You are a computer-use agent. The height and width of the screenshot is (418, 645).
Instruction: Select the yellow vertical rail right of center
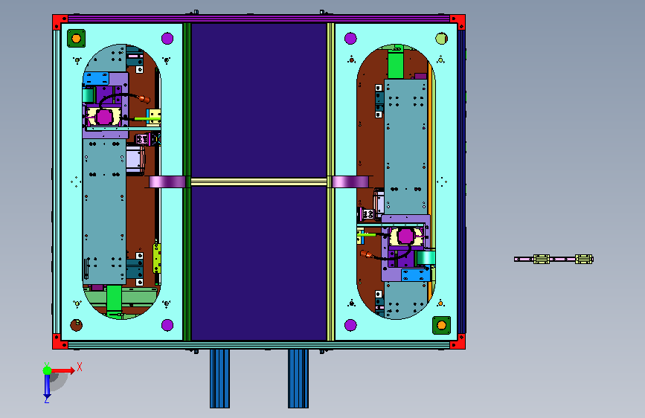[331, 181]
